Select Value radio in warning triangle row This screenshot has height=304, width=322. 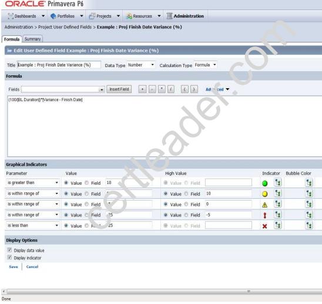66,204
